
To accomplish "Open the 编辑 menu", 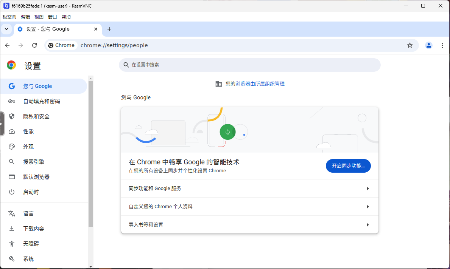I will pos(25,17).
